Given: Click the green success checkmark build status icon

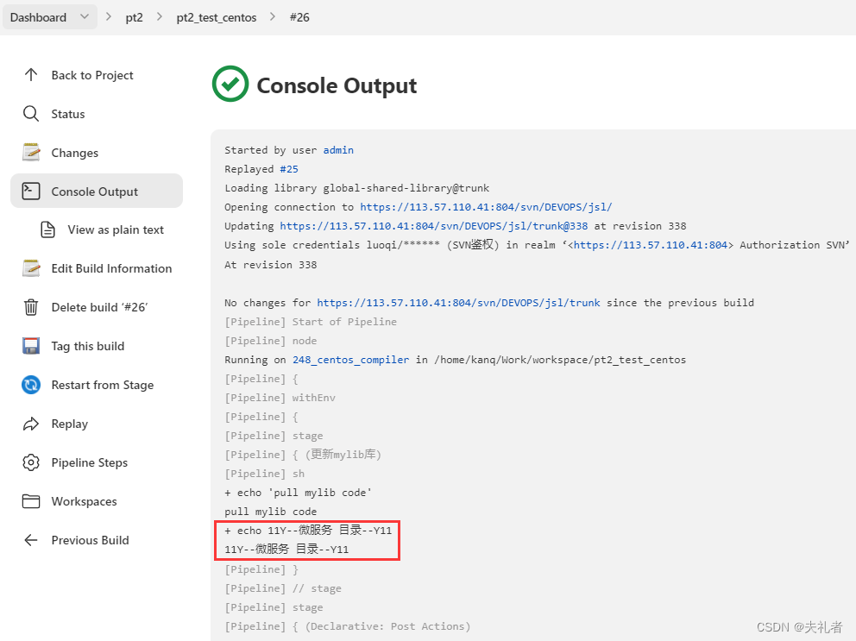Looking at the screenshot, I should point(230,84).
